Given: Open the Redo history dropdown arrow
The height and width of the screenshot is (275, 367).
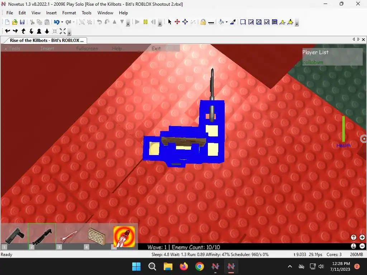Looking at the screenshot, I should pos(73,22).
